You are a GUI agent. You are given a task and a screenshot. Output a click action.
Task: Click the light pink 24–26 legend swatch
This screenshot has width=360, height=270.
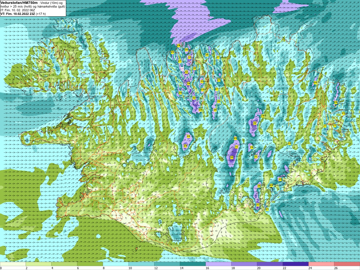click(321, 264)
